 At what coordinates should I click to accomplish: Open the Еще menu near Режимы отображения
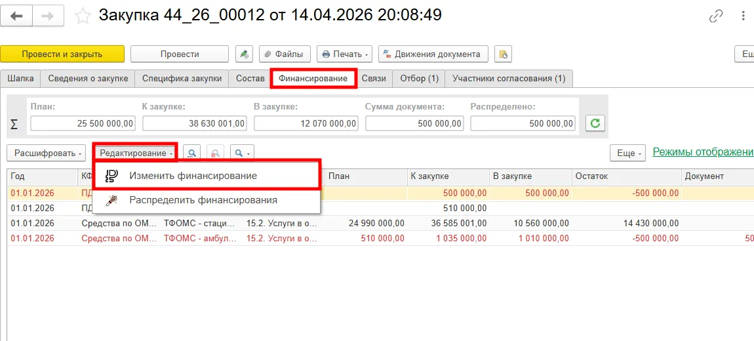click(628, 153)
